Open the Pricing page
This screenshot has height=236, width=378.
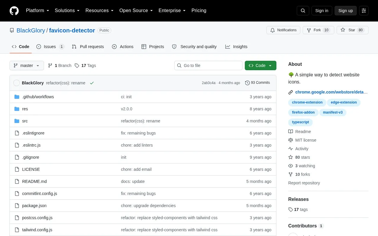click(x=199, y=11)
